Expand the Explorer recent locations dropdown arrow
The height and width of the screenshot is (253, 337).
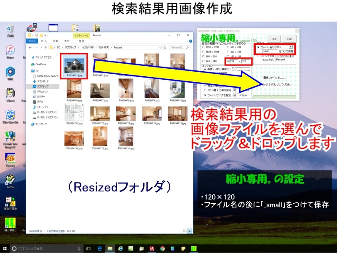pos(41,48)
